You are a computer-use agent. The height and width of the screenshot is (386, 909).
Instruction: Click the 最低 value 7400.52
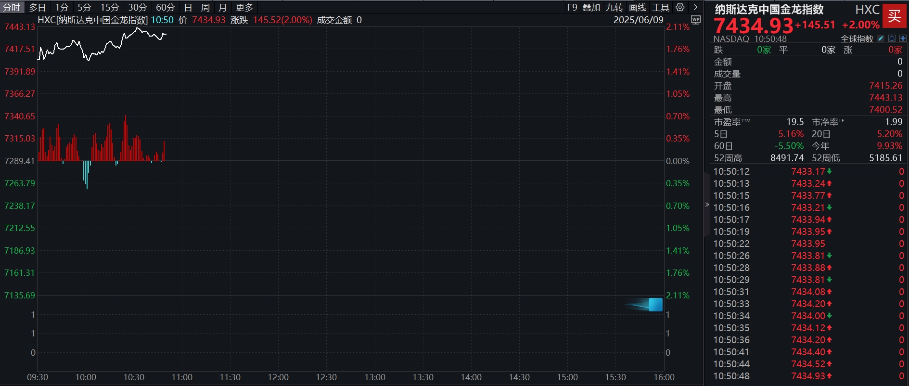click(885, 110)
